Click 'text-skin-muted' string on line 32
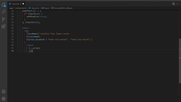181x102 pixels. (x=58, y=39)
